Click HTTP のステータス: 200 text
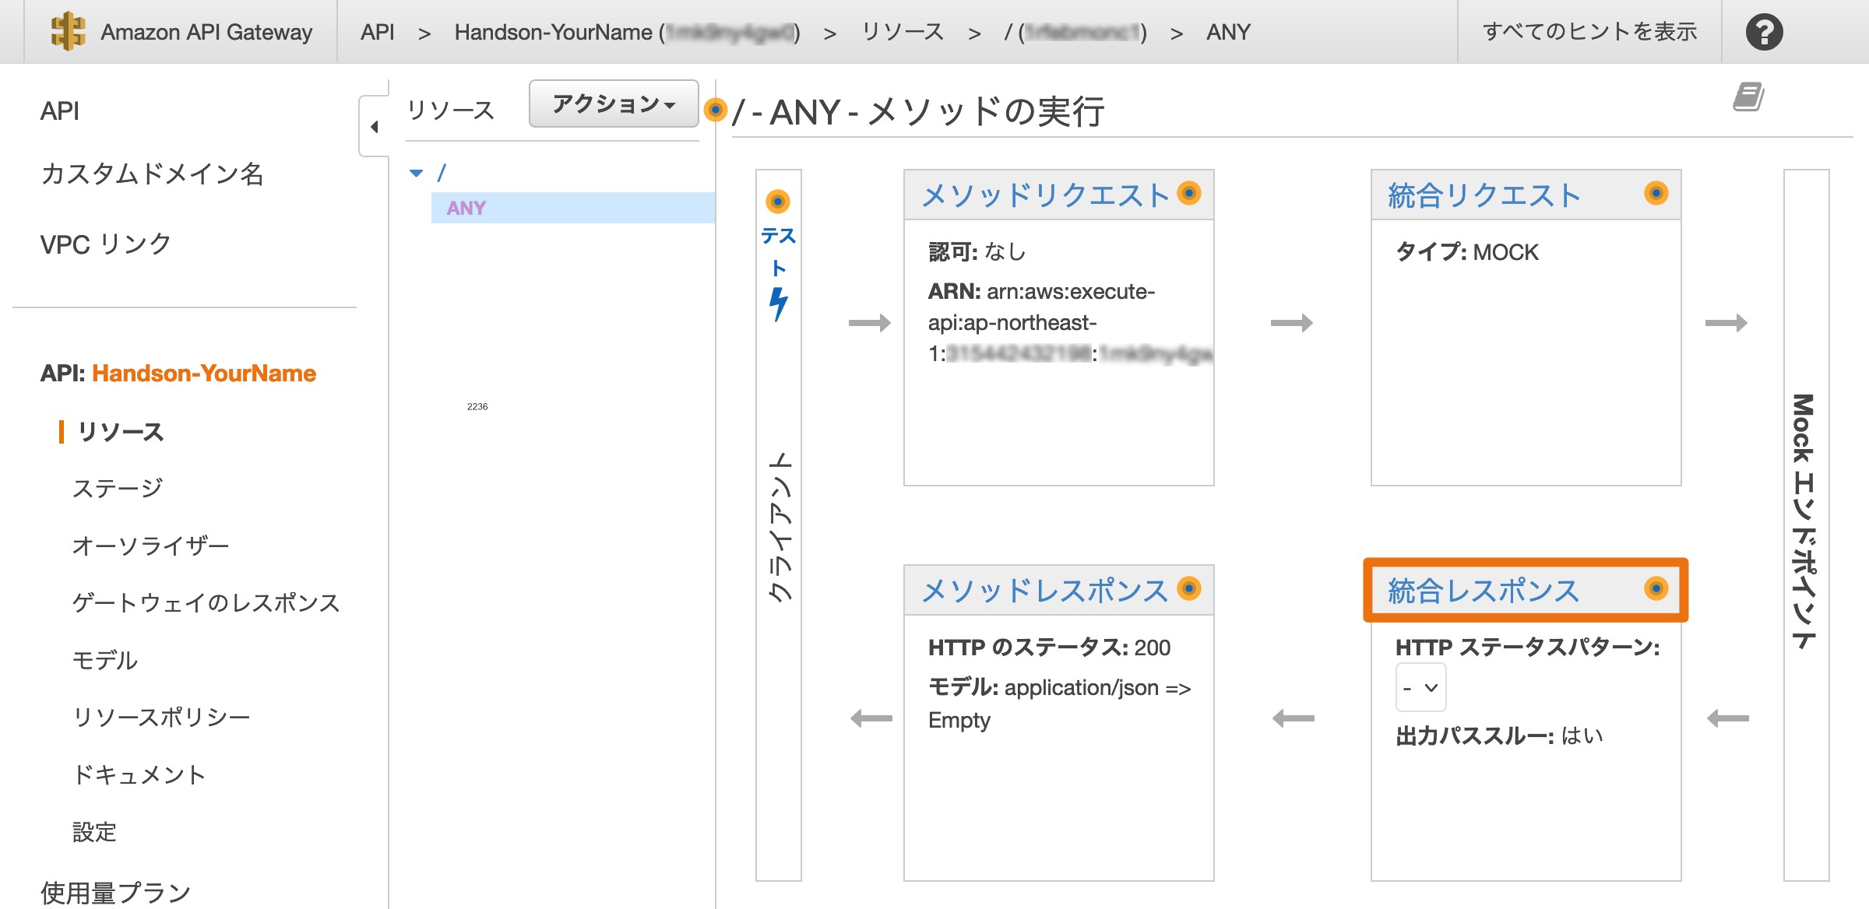The height and width of the screenshot is (909, 1869). click(x=1049, y=648)
